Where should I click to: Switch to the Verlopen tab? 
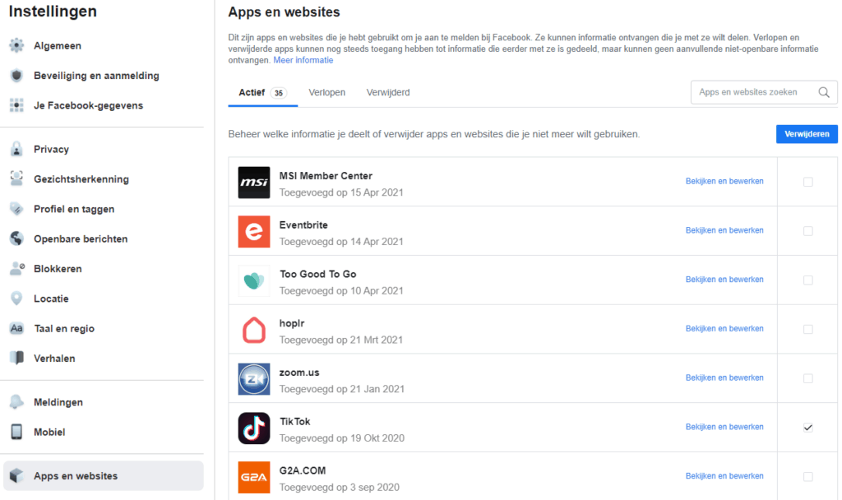click(x=326, y=92)
